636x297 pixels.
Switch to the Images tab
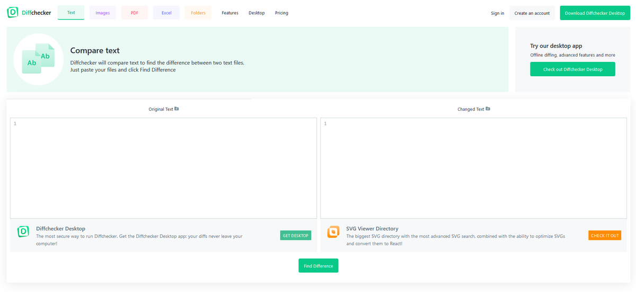[103, 13]
